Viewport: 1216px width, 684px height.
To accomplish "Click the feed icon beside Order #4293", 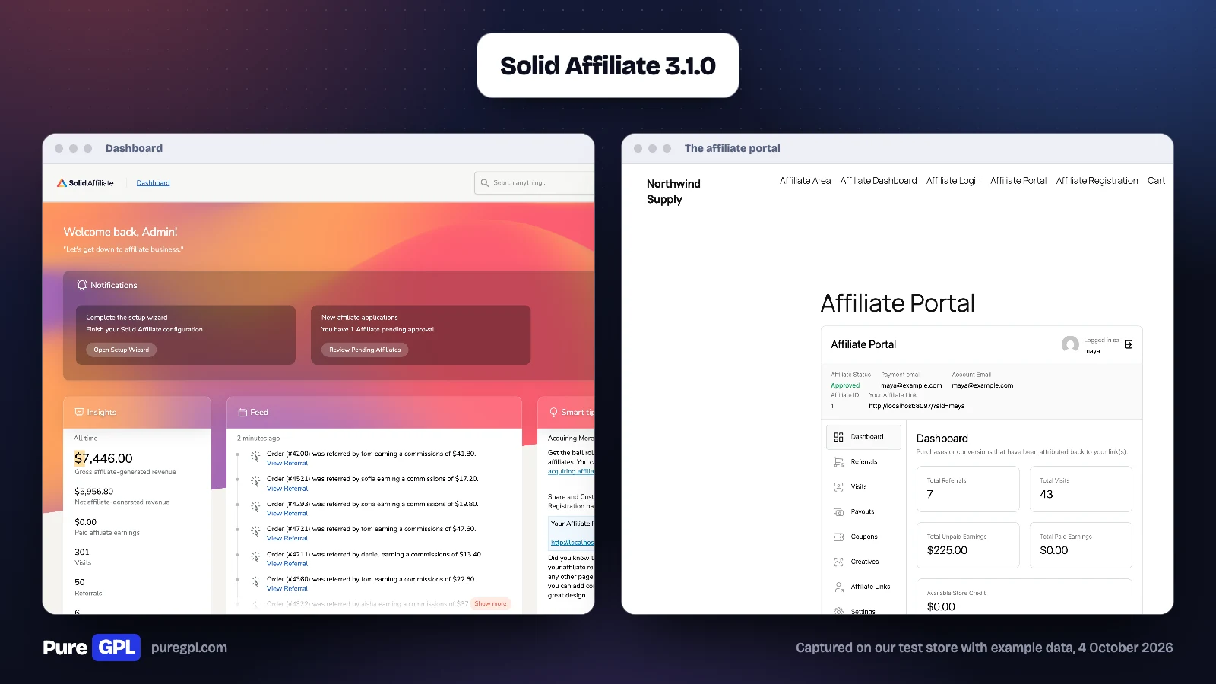I will [x=255, y=506].
